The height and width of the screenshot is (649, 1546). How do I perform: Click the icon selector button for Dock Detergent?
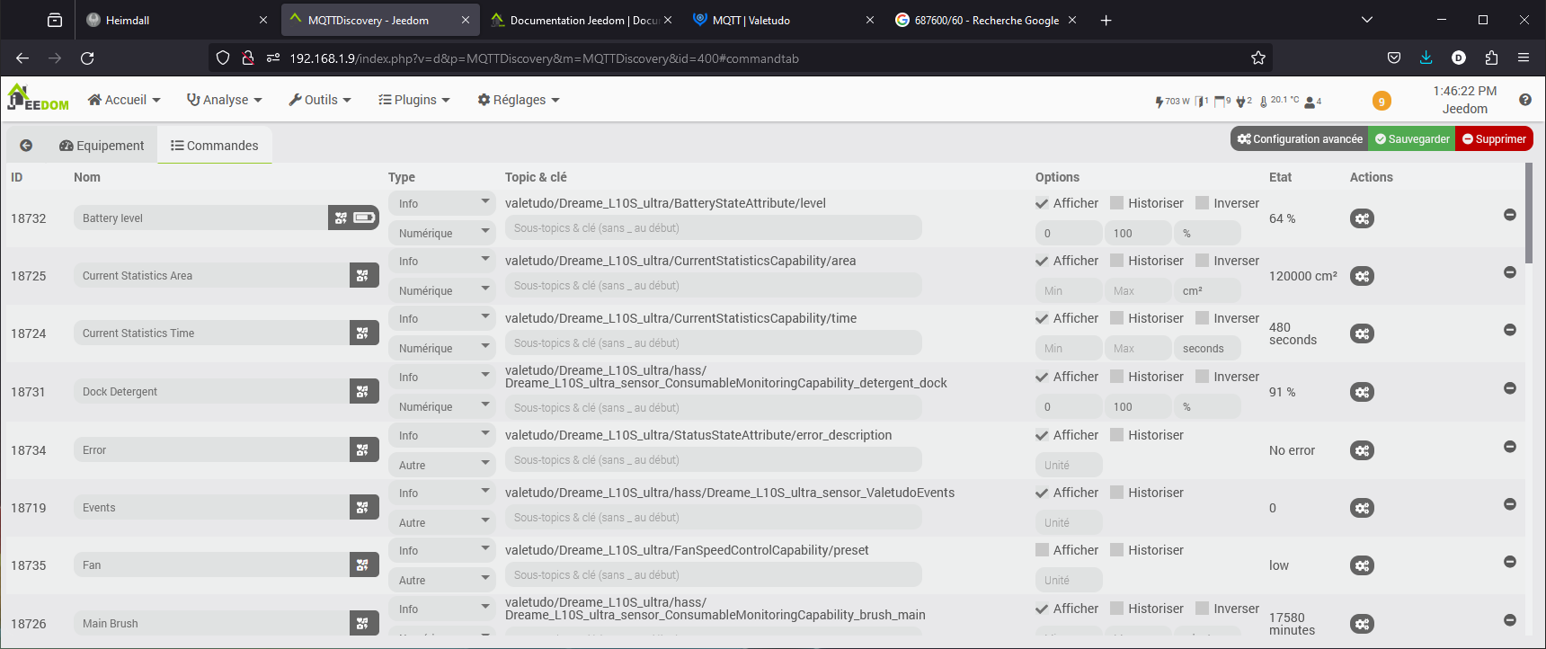tap(362, 391)
